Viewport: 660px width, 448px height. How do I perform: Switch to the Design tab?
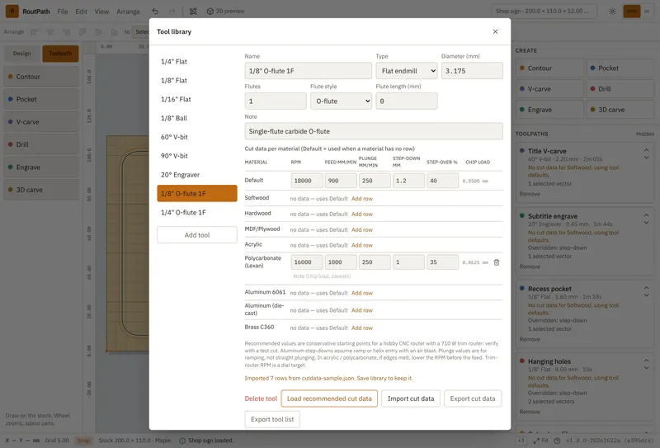coord(22,54)
